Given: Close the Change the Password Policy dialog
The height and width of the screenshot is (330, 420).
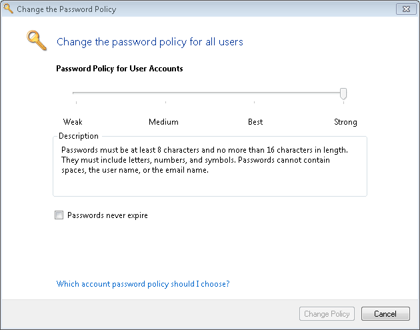Looking at the screenshot, I should point(404,9).
